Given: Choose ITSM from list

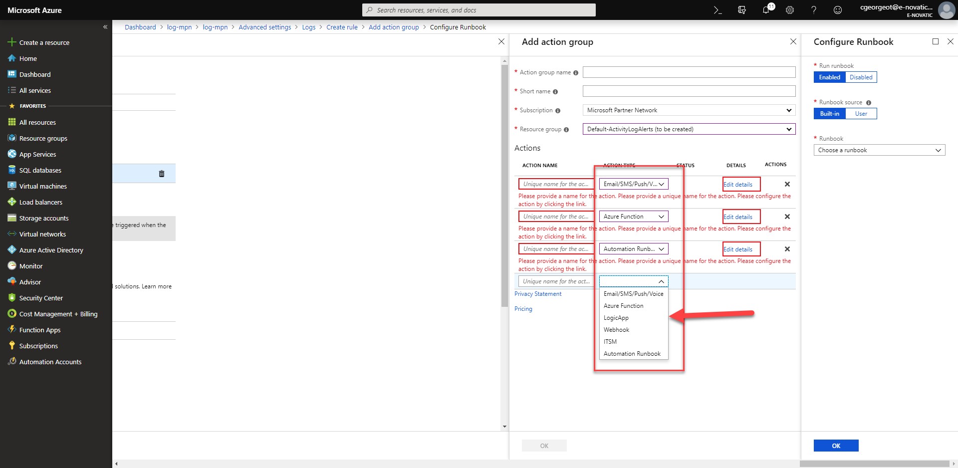Looking at the screenshot, I should [634, 342].
